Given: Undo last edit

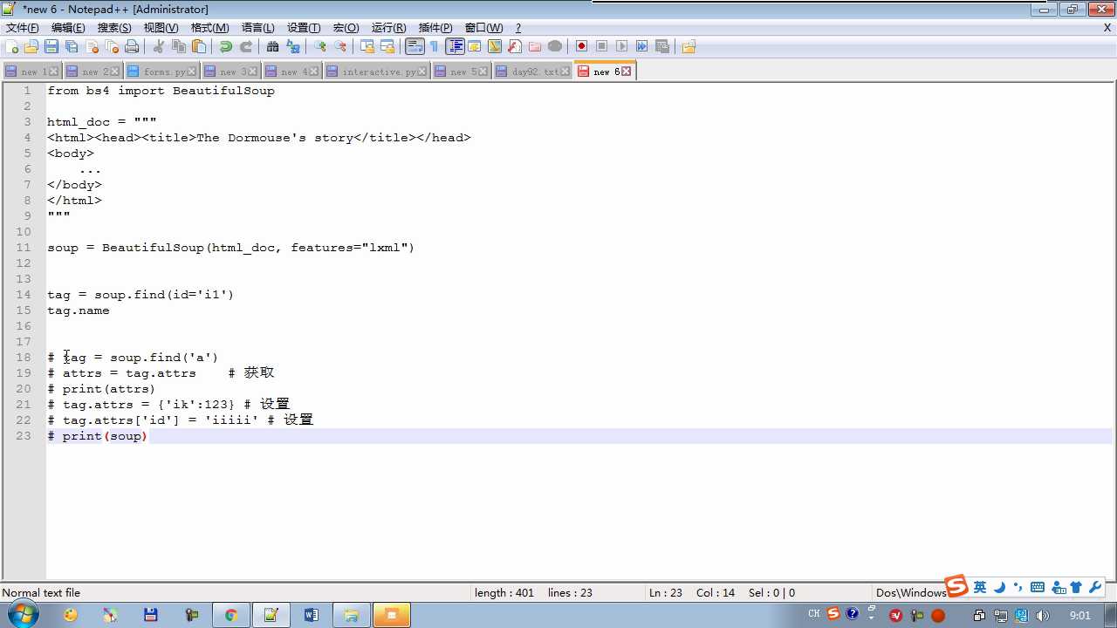Looking at the screenshot, I should (x=226, y=46).
